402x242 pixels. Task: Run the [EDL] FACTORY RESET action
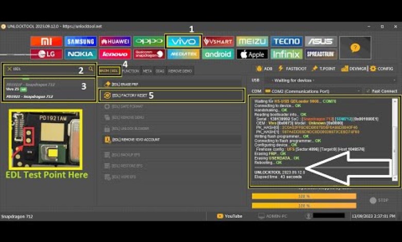pyautogui.click(x=172, y=95)
